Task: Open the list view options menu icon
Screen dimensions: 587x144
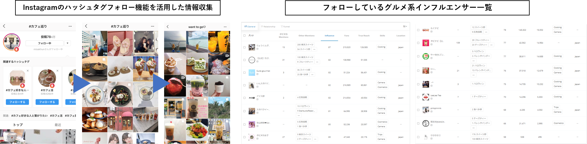Action: (x=405, y=27)
